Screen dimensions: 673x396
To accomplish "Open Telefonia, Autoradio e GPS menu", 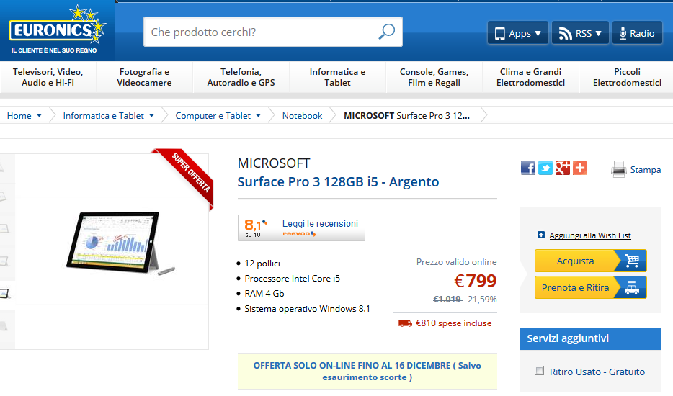I will pyautogui.click(x=241, y=77).
